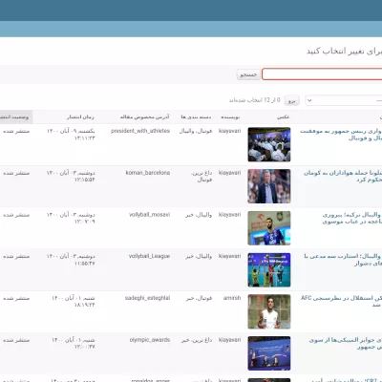Sort by the publication status column header
The height and width of the screenshot is (382, 382).
coord(16,117)
